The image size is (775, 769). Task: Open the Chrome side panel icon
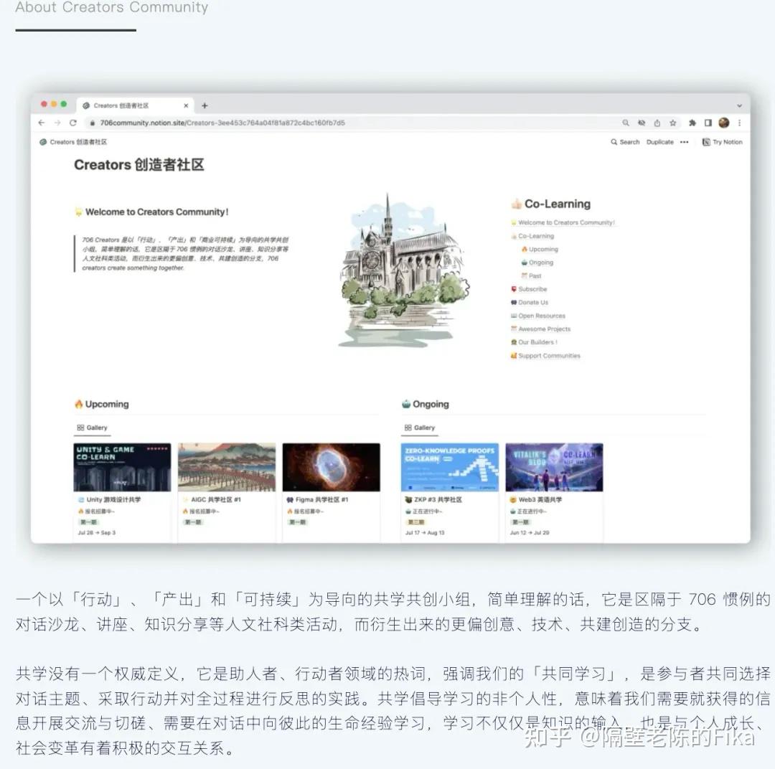pos(708,123)
